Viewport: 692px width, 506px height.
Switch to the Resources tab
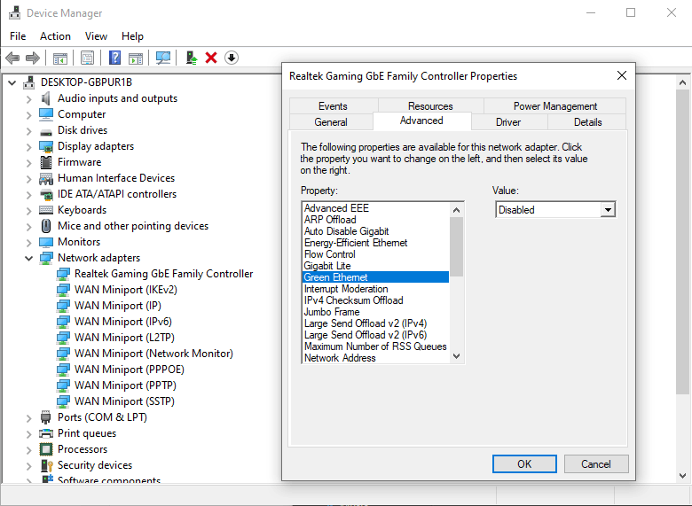[430, 106]
